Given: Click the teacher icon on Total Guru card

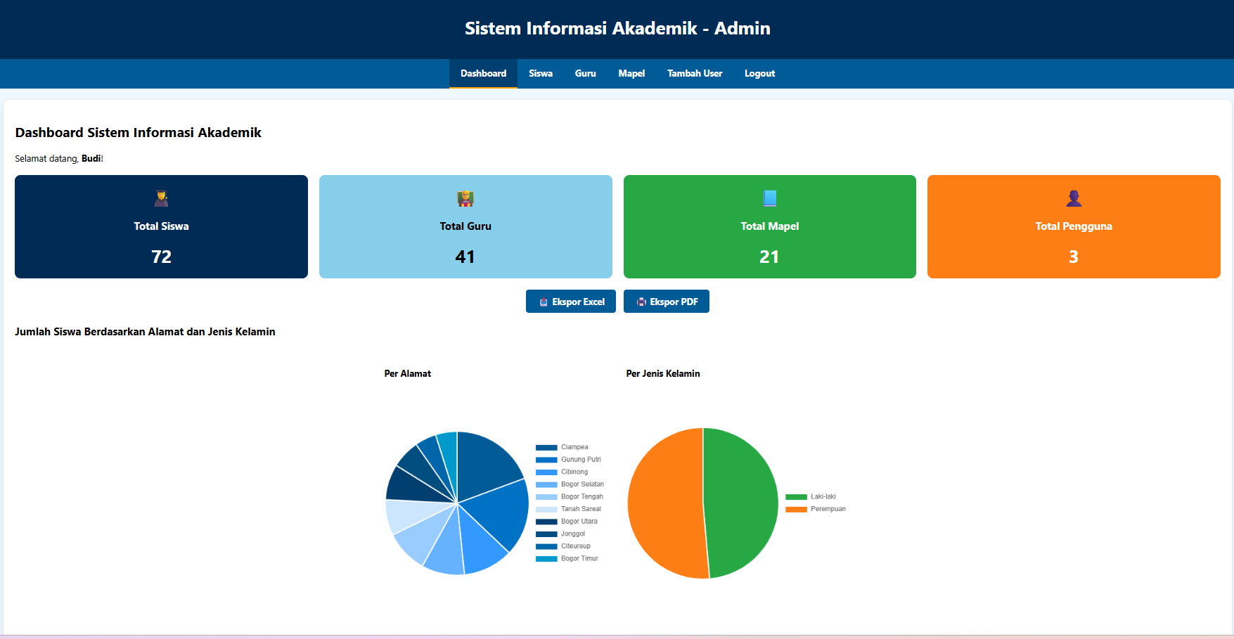Looking at the screenshot, I should tap(465, 198).
